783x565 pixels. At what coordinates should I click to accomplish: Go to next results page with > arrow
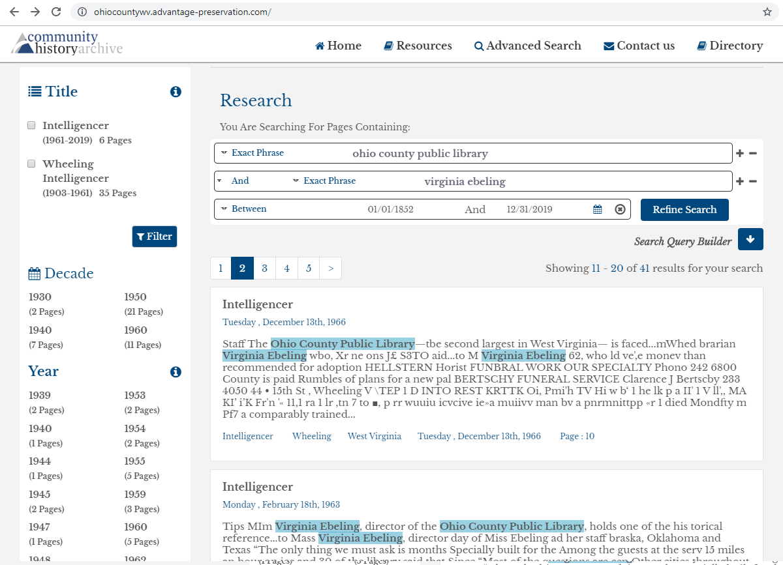331,268
